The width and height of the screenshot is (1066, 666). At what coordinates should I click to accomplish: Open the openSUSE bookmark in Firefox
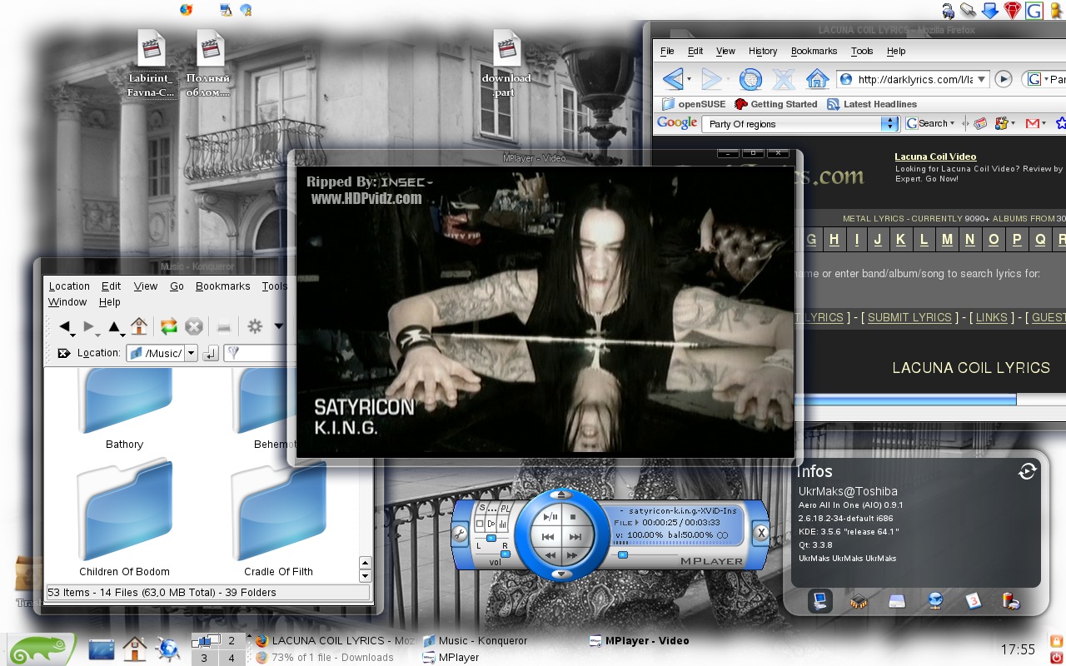click(694, 104)
